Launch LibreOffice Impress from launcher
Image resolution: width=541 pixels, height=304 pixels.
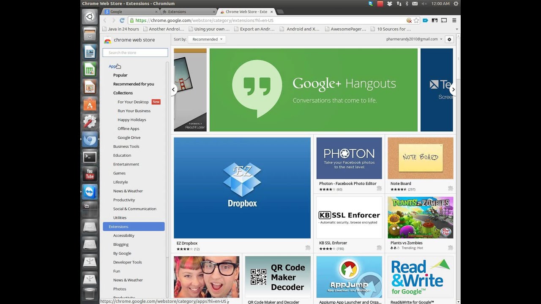pos(90,87)
